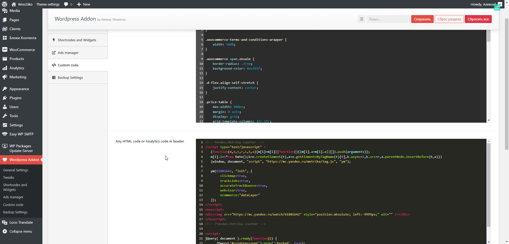Click the header code editor scrollbar thumb
Image resolution: width=509 pixels, height=244 pixels.
click(x=489, y=185)
